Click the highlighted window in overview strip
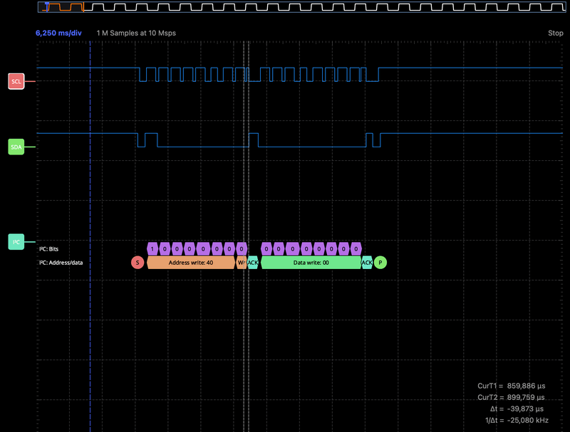570x432 pixels. pos(61,7)
